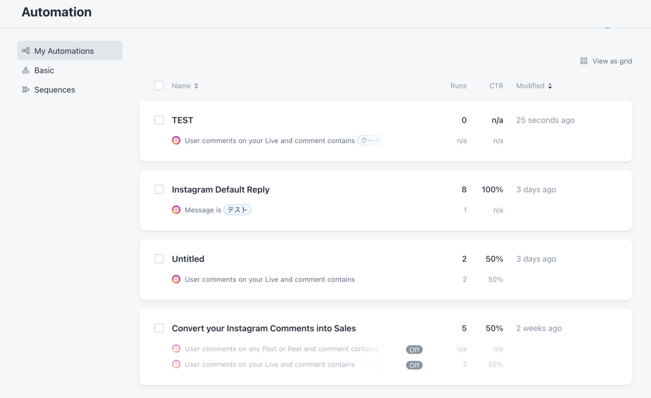Open the Untitled automation
651x398 pixels.
[188, 259]
